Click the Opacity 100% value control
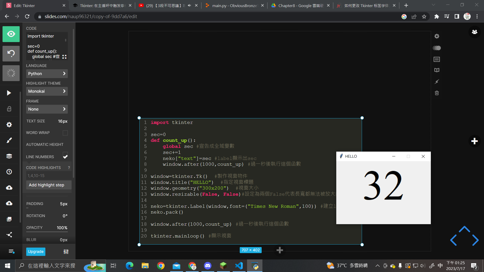This screenshot has height=272, width=484. [x=62, y=228]
